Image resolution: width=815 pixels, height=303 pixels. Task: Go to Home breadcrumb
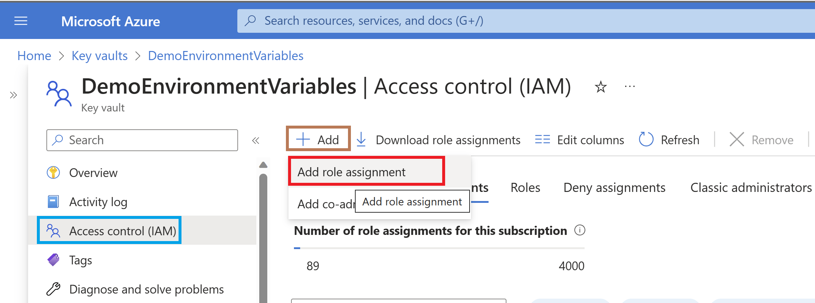(x=34, y=56)
